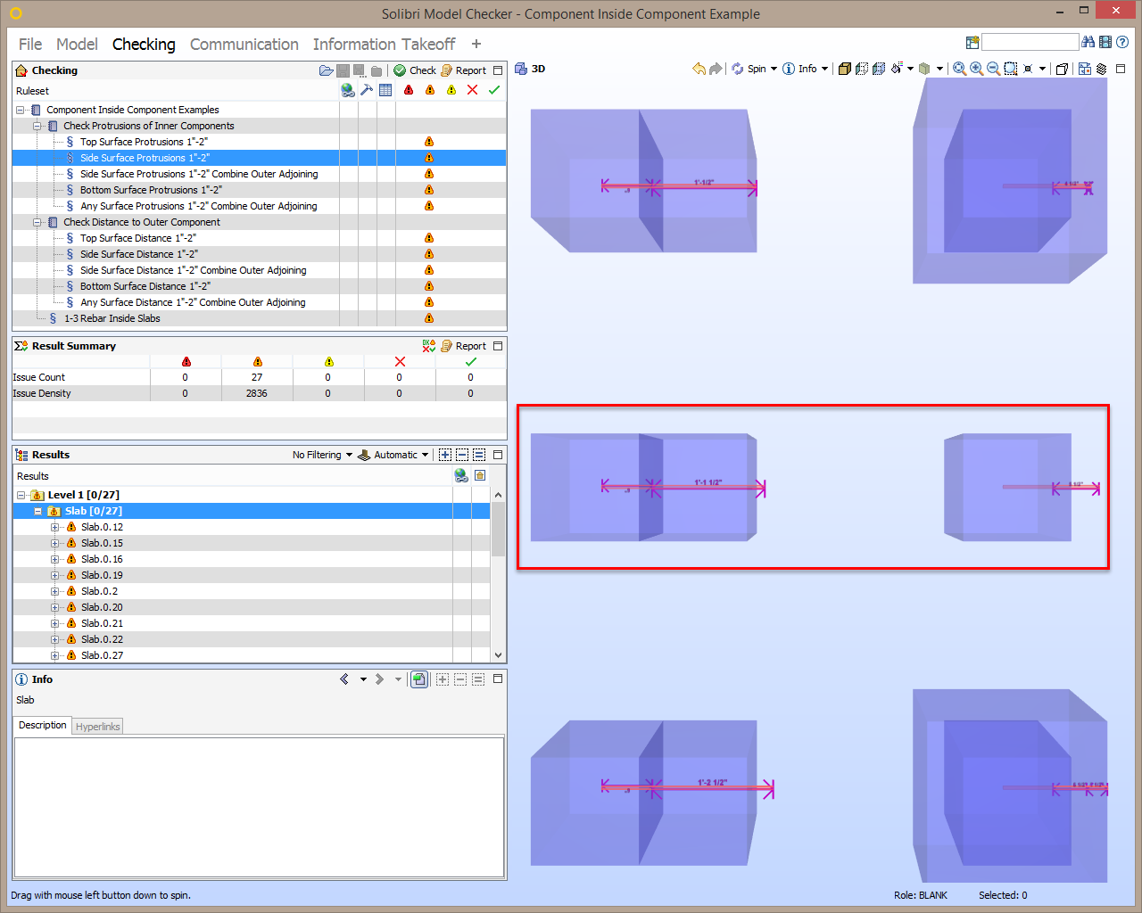Click red critical severity icon in Ruleset header
Screen dimensions: 1142x913
pos(409,90)
